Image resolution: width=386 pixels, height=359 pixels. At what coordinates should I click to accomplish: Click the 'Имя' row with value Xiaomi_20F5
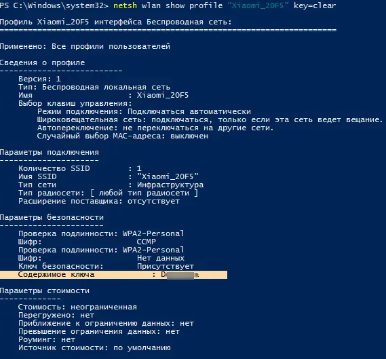[103, 95]
